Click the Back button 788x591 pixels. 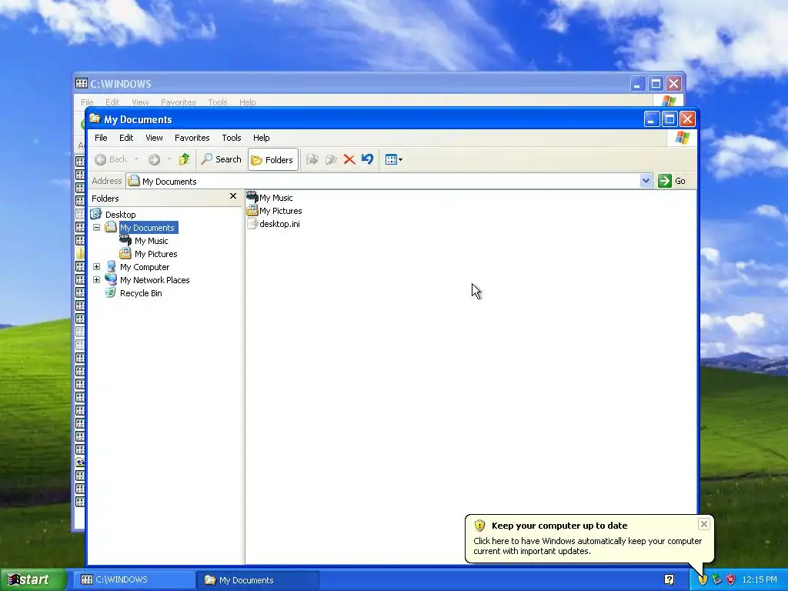(x=112, y=159)
